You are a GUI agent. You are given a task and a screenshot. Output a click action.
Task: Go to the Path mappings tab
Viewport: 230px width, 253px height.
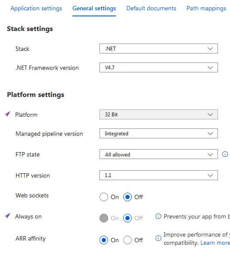click(x=206, y=8)
